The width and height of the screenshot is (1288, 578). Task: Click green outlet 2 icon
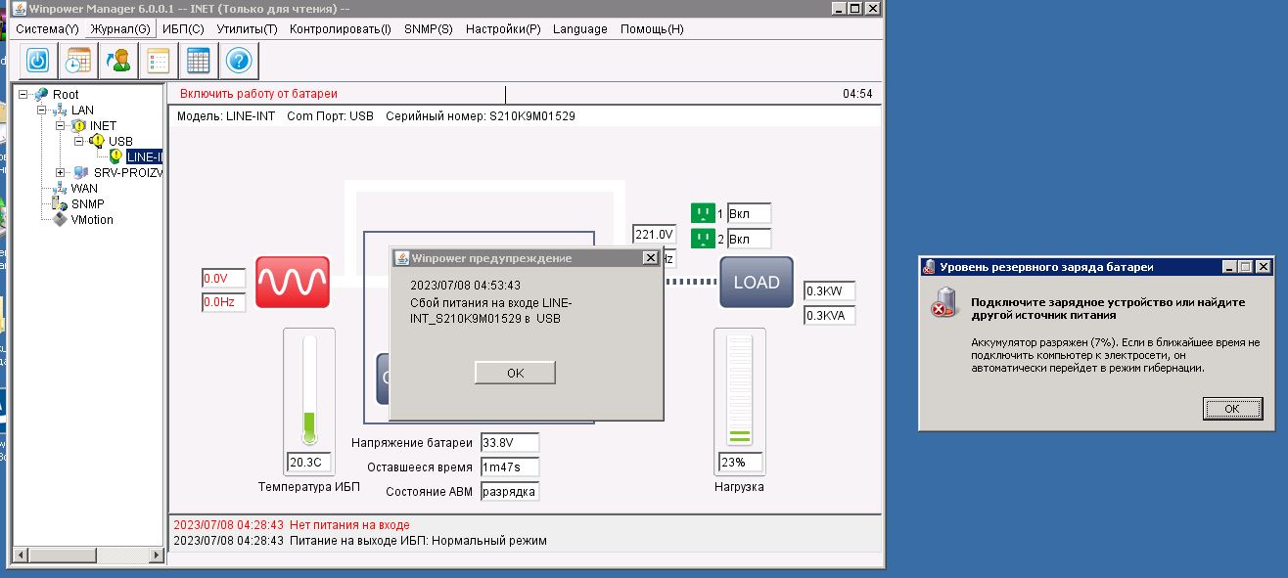[703, 239]
